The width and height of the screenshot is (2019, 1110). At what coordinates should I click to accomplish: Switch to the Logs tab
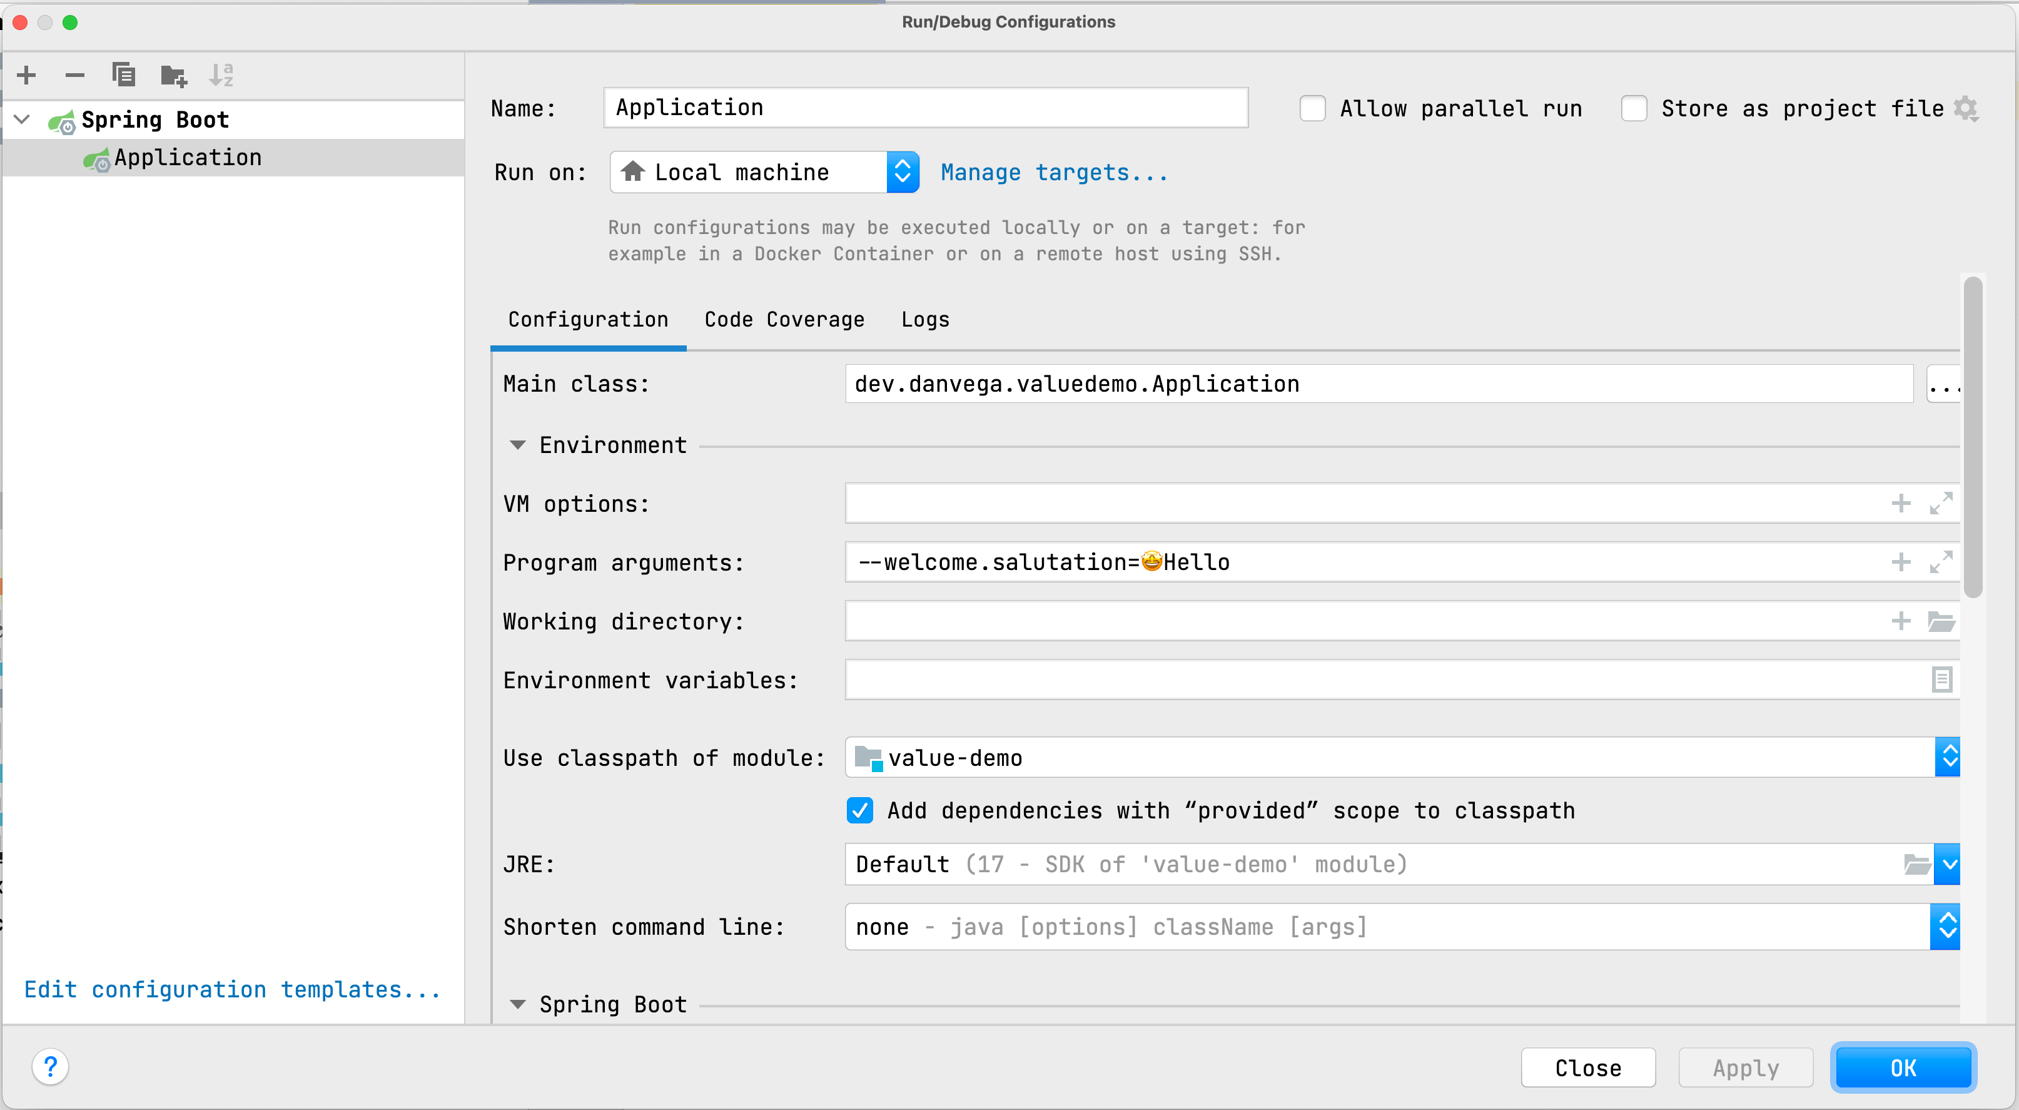pos(926,318)
